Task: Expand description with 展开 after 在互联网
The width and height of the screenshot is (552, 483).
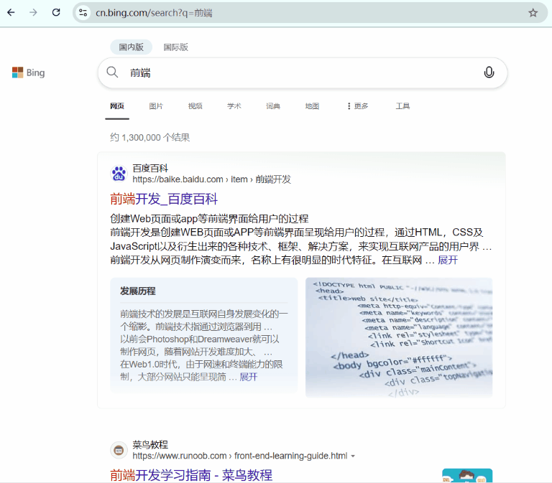Action: coord(448,260)
